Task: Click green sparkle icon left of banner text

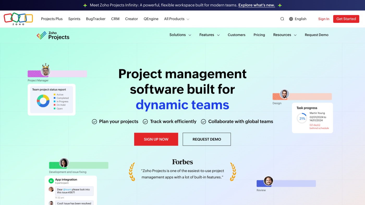Action: (x=85, y=5)
